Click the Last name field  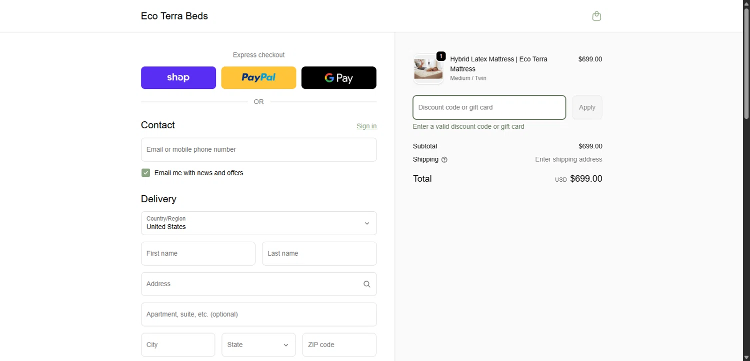point(319,254)
